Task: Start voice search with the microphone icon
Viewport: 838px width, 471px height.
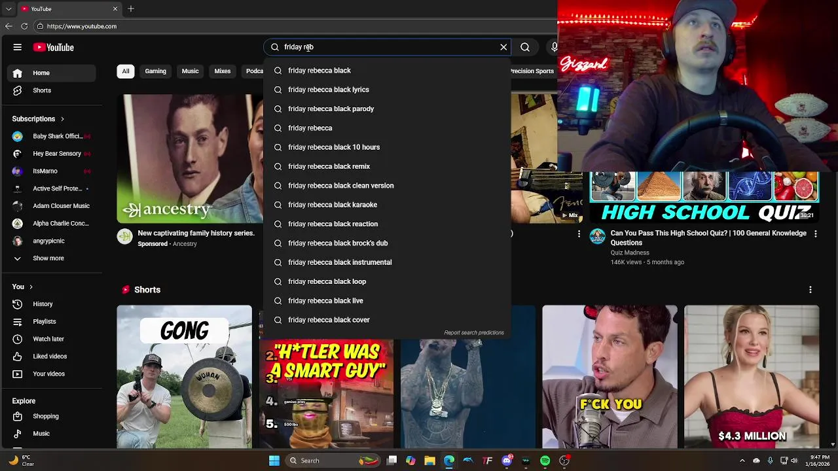Action: [x=554, y=47]
